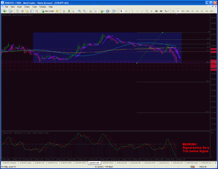Select the Vertical Line drawing tool
218x169 pixels.
[x=132, y=11]
